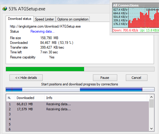The height and width of the screenshot is (134, 159).
Task: Select connection row number 3
Action: (78, 114)
